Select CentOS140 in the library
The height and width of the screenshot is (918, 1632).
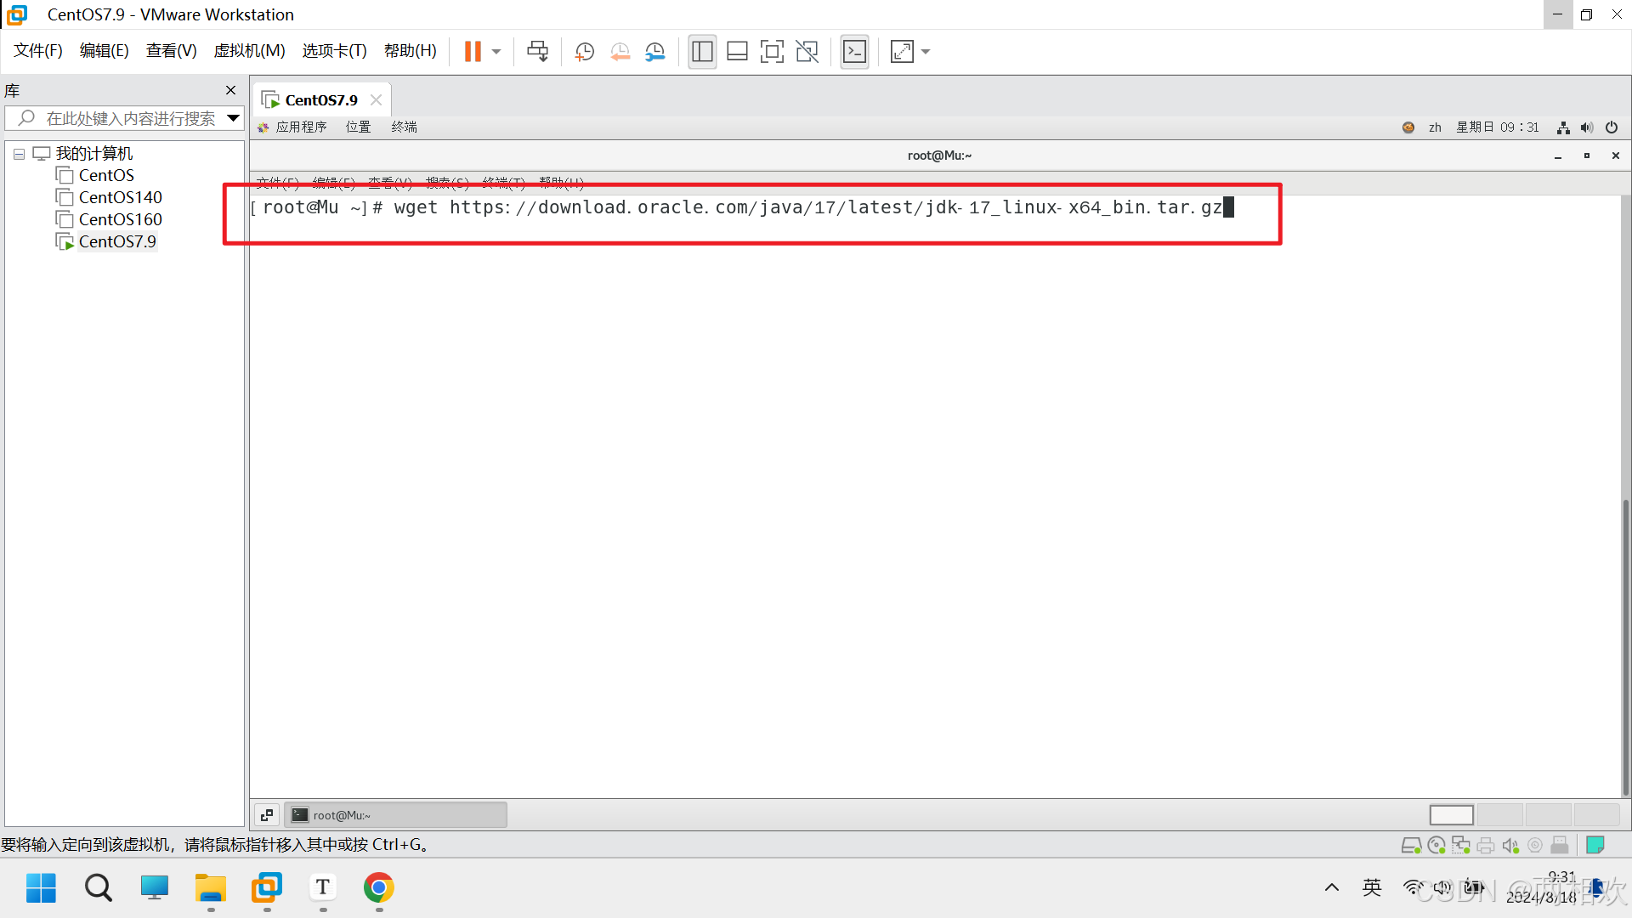(120, 197)
